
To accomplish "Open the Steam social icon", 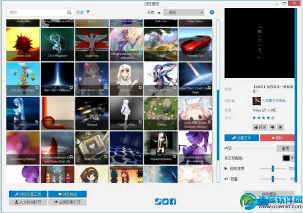I will [x=158, y=201].
